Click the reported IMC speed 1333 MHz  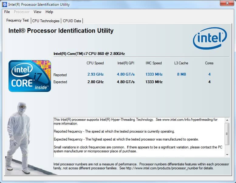coord(154,74)
